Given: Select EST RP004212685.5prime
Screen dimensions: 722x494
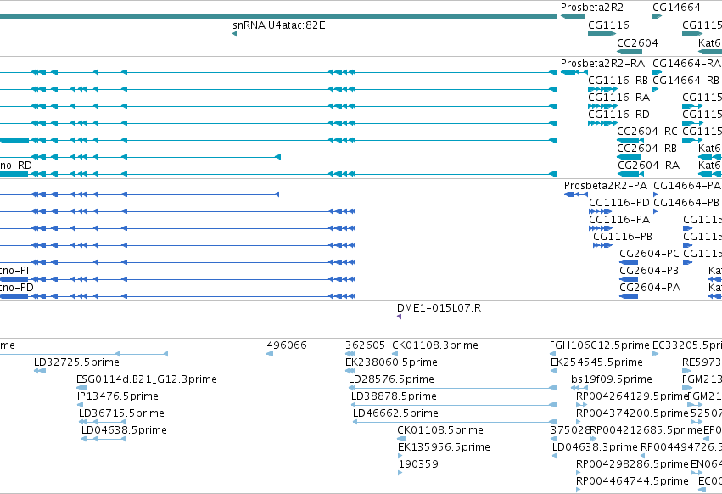Looking at the screenshot, I should (646, 430).
